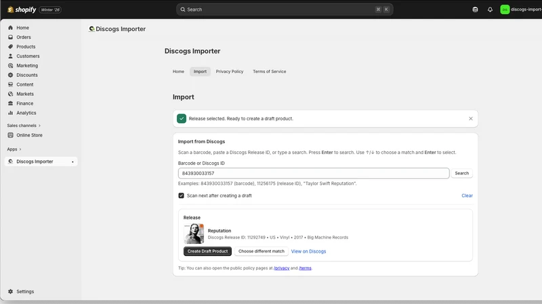Dismiss the Release selected banner
This screenshot has height=304, width=542.
point(470,119)
